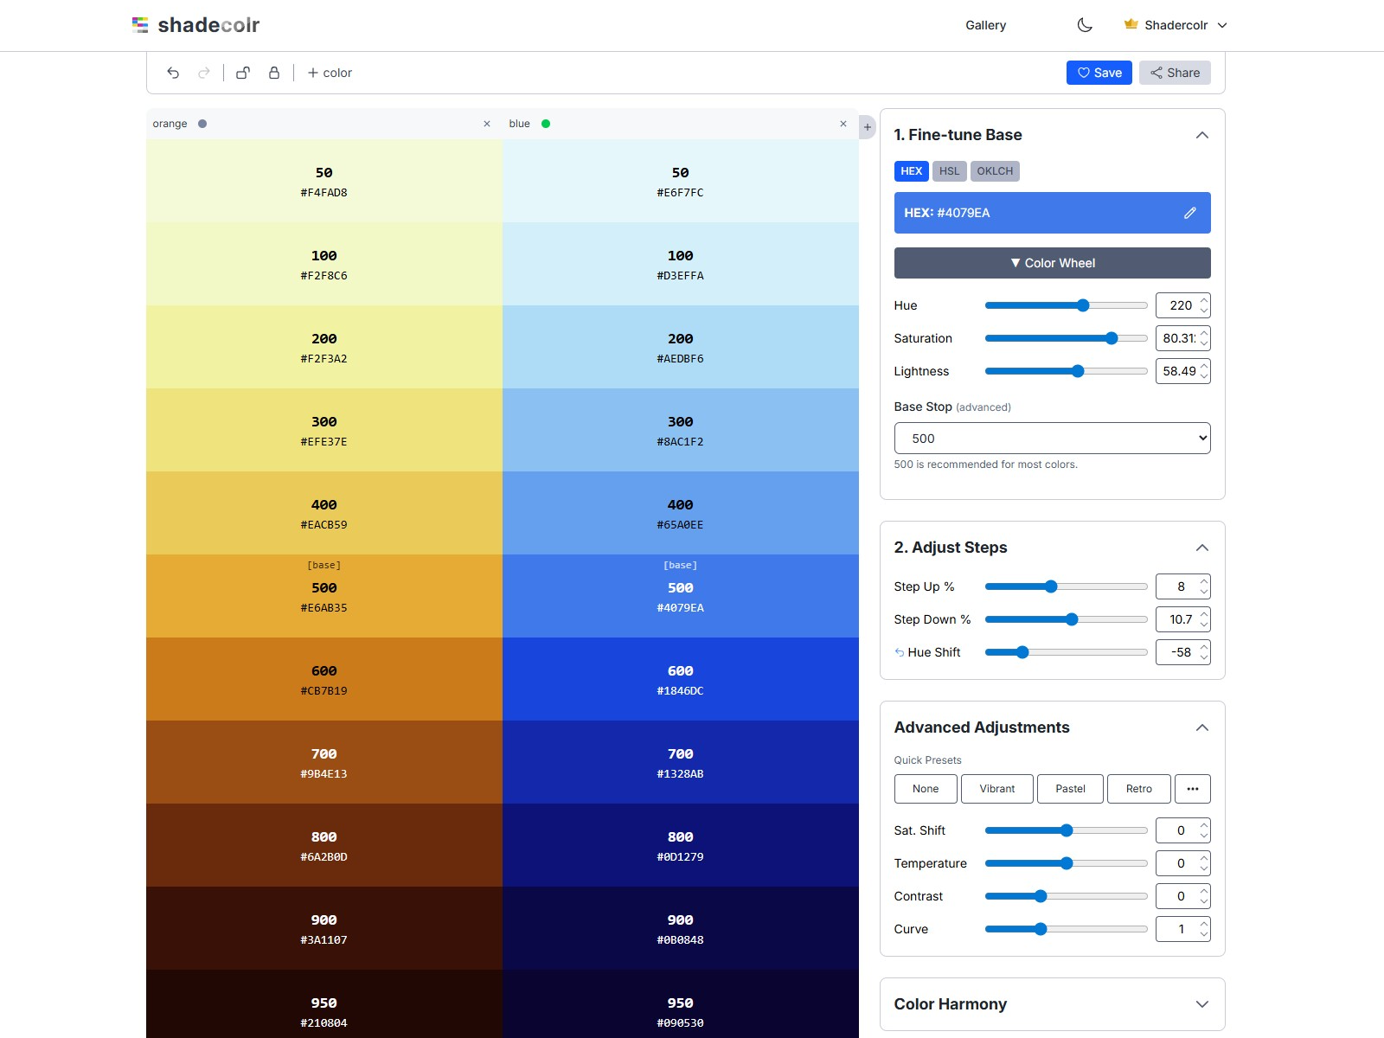
Task: Apply the Retro quick preset
Action: [1138, 789]
